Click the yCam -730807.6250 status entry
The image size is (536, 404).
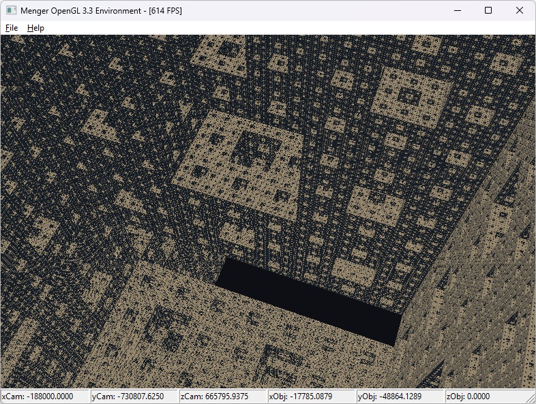(x=134, y=397)
